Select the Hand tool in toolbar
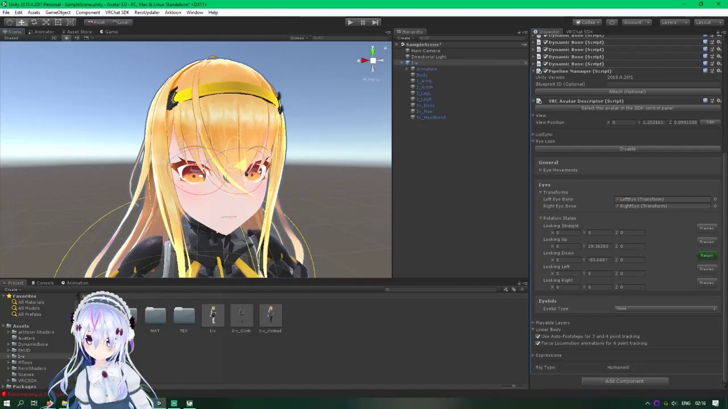 pyautogui.click(x=9, y=22)
